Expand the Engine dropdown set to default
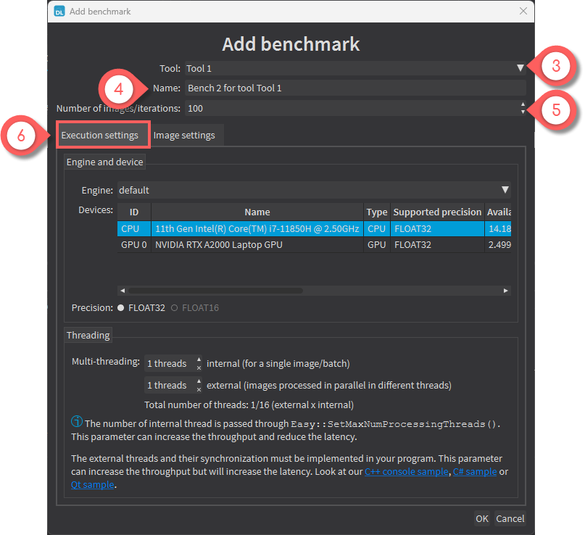 [x=314, y=190]
